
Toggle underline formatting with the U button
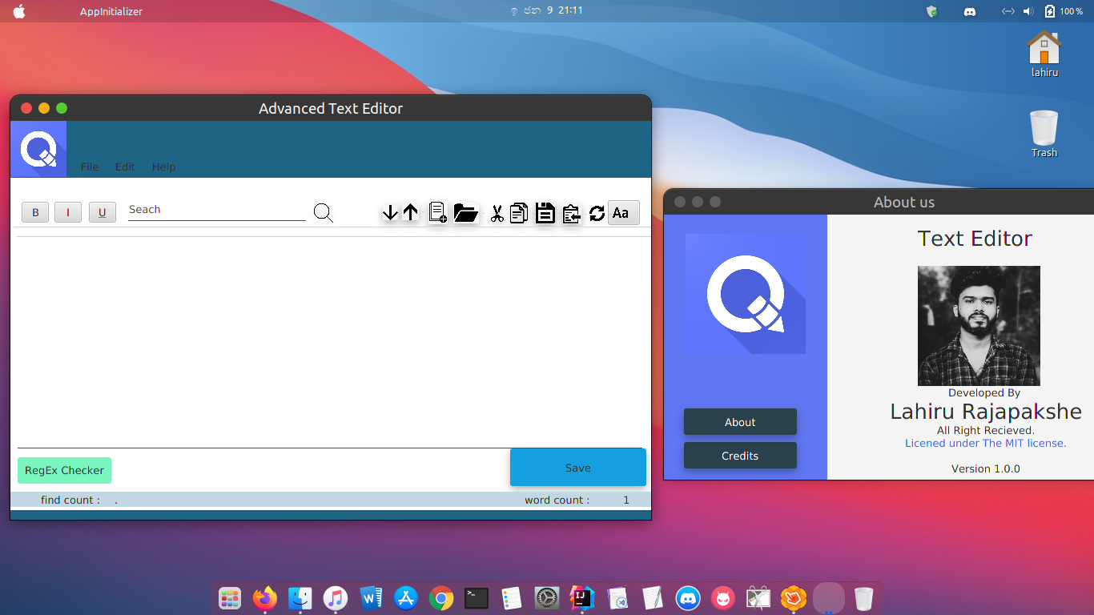click(x=102, y=211)
